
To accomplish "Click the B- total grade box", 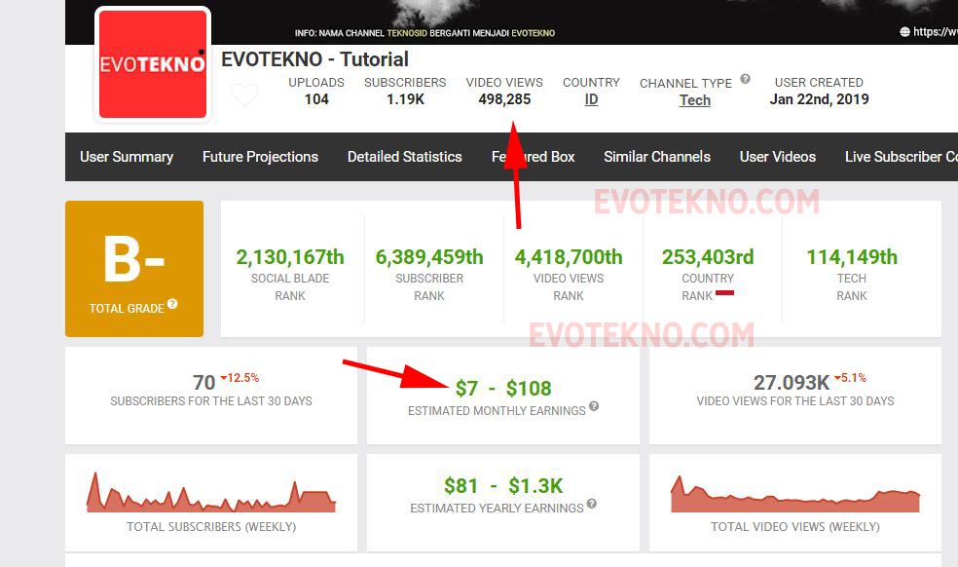I will coord(134,269).
